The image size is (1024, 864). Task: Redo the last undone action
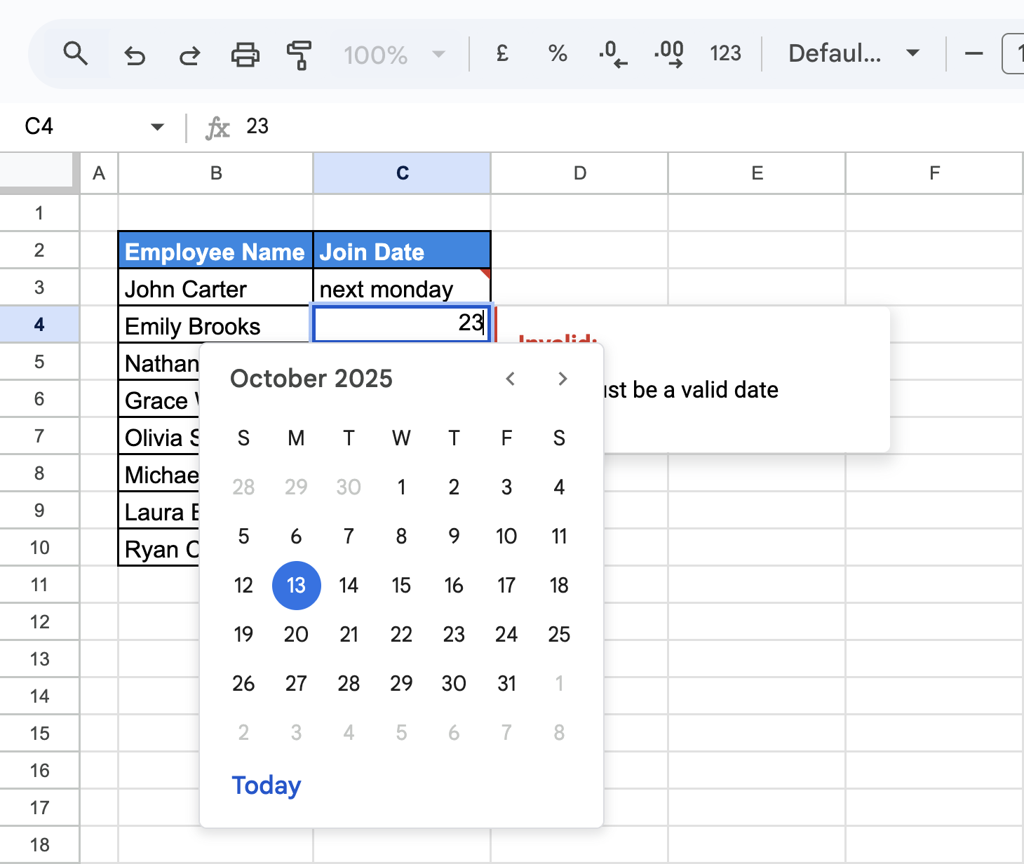pyautogui.click(x=189, y=54)
